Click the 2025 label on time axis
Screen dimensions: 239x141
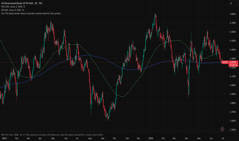(x=151, y=138)
